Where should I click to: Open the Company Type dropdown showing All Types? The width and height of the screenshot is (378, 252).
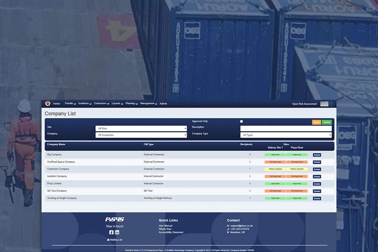286,135
